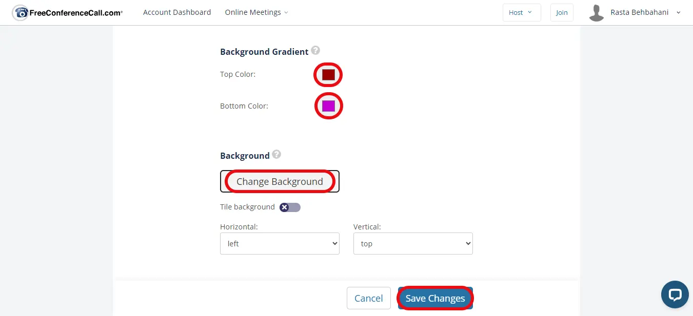Toggle the Tile background switch
Viewport: 693px width, 316px height.
pos(290,207)
